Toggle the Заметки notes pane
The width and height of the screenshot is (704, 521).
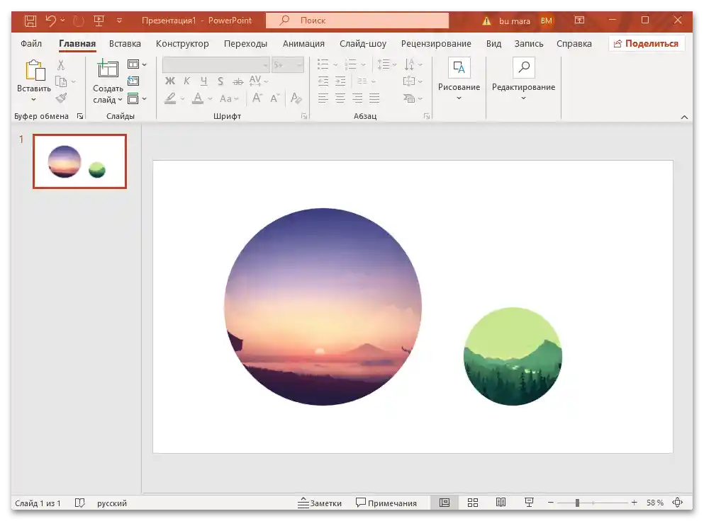click(320, 503)
